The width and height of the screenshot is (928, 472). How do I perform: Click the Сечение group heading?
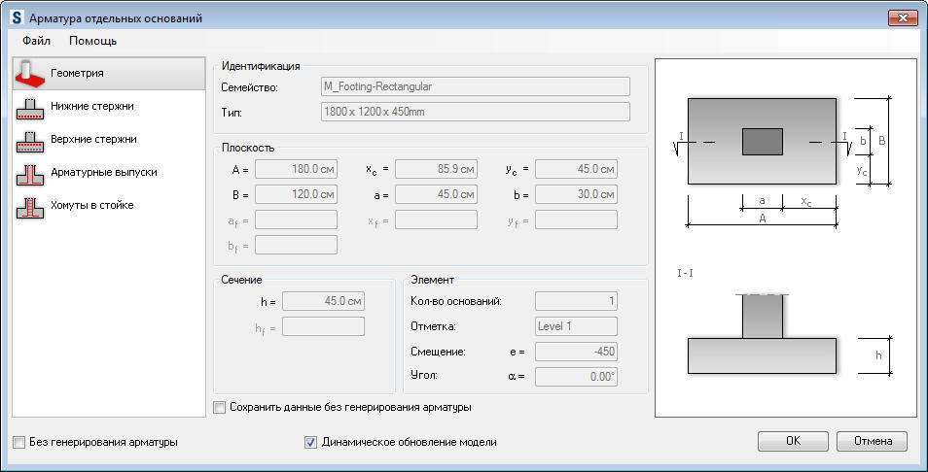[x=241, y=280]
